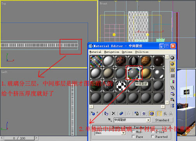Click the Top viewport label
This screenshot has height=141, width=196.
pos(3,3)
